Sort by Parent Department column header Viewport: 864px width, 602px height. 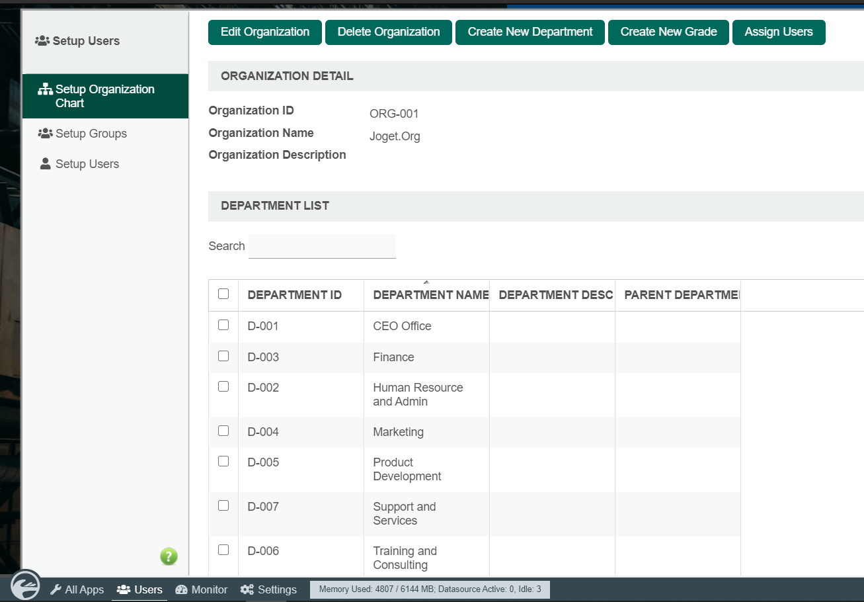tap(681, 295)
